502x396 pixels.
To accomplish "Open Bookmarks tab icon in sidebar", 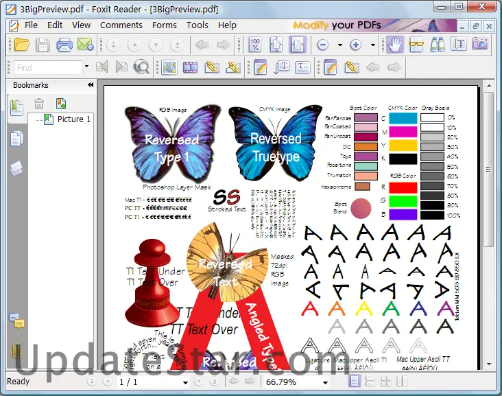I will coord(16,108).
